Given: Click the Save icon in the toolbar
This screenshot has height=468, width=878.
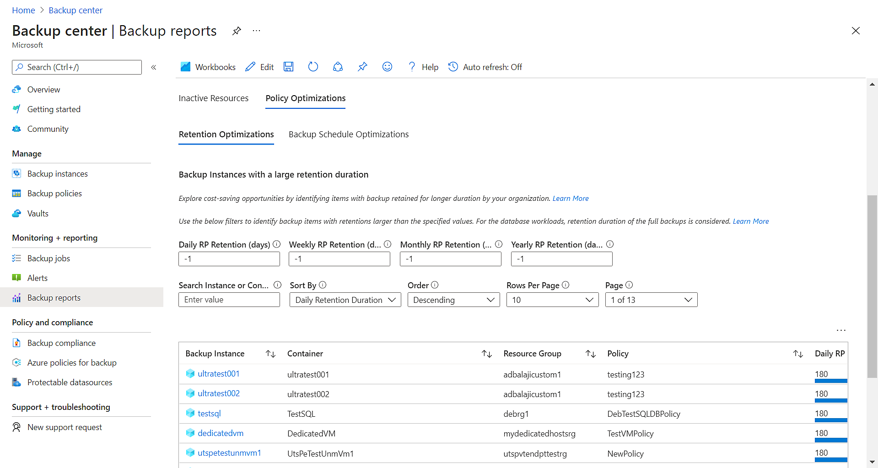Looking at the screenshot, I should [288, 67].
